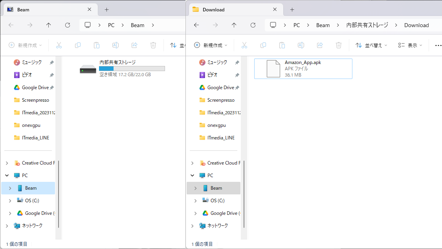Add new tab in Beam window
The width and height of the screenshot is (442, 249).
pyautogui.click(x=106, y=9)
